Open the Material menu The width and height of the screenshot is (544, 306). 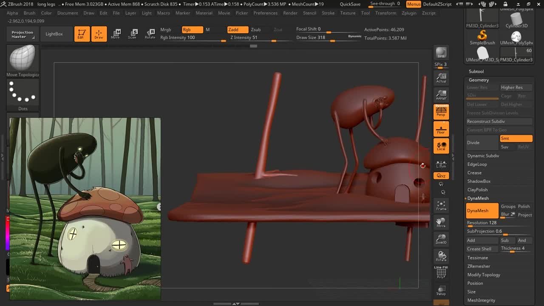click(204, 13)
